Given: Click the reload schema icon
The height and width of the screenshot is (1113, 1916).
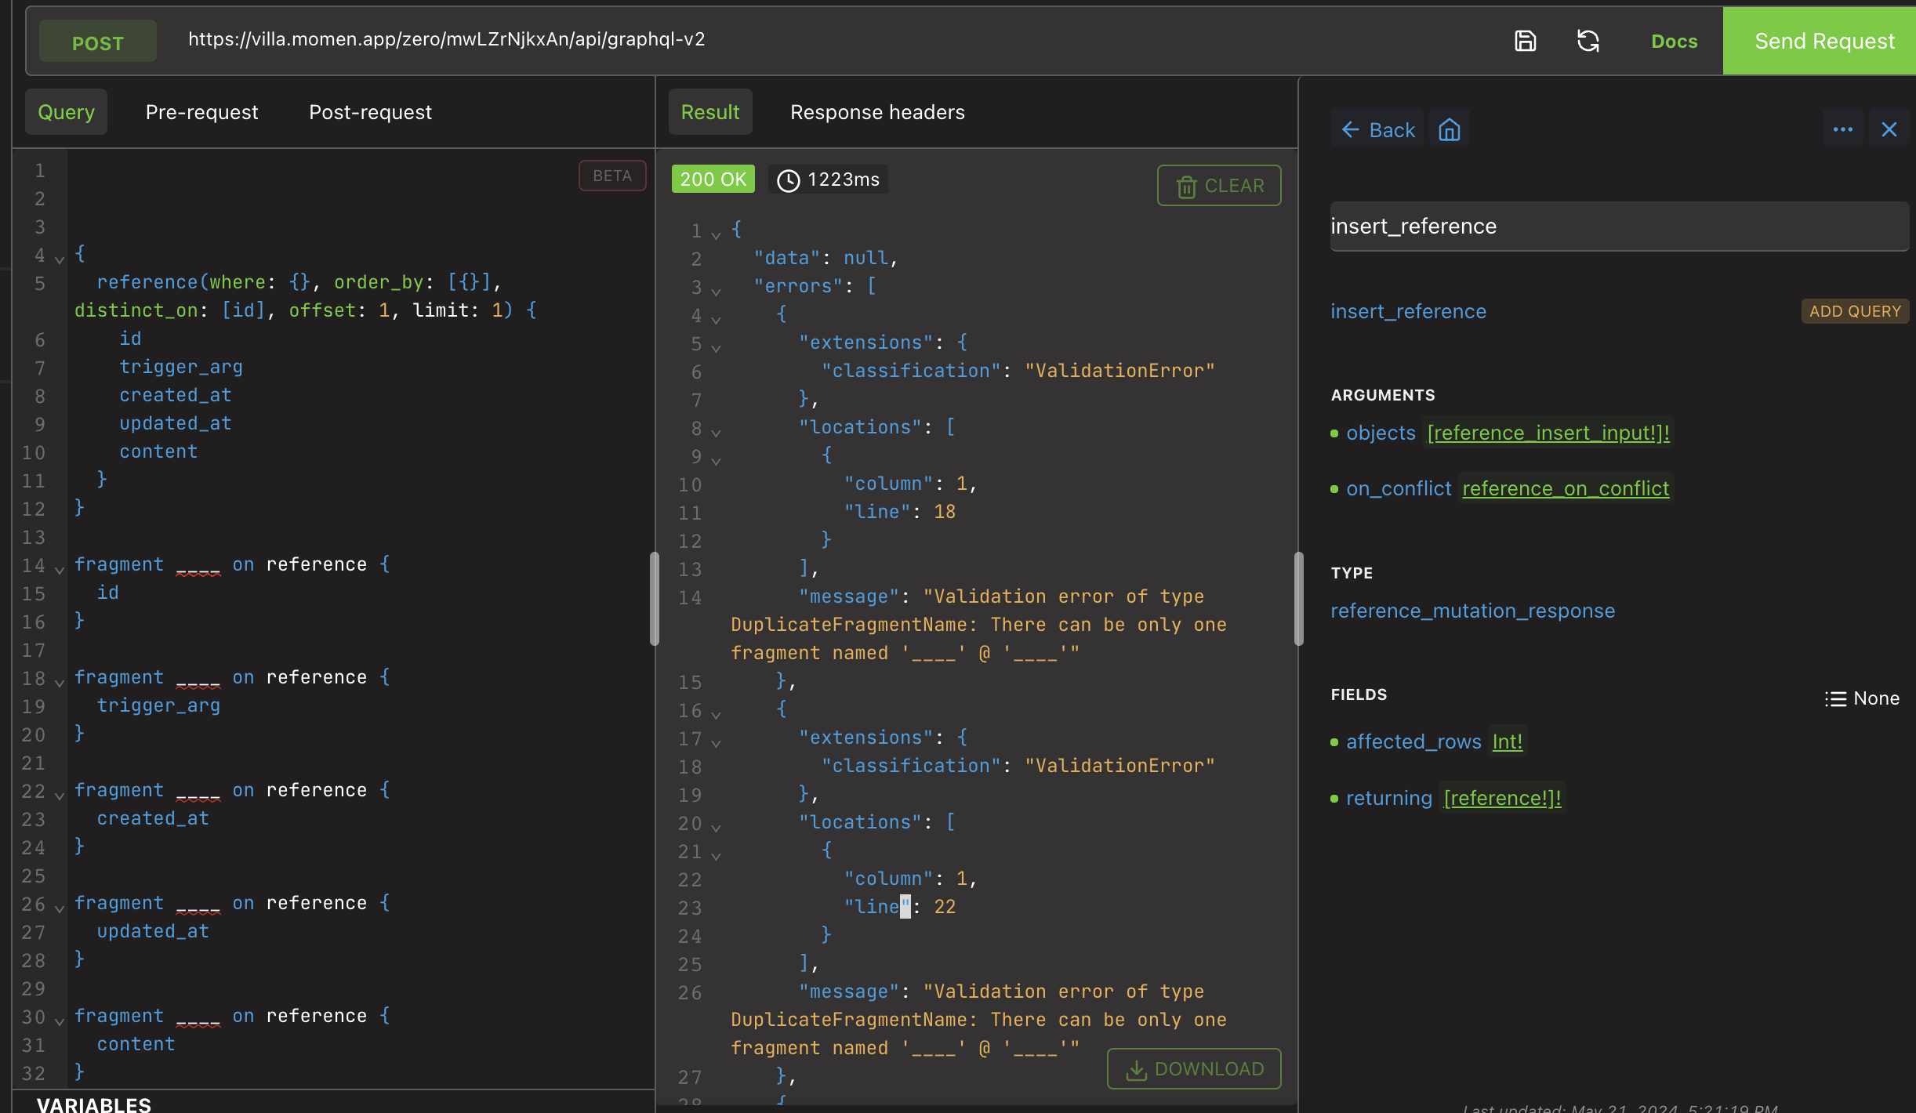Looking at the screenshot, I should (1588, 41).
